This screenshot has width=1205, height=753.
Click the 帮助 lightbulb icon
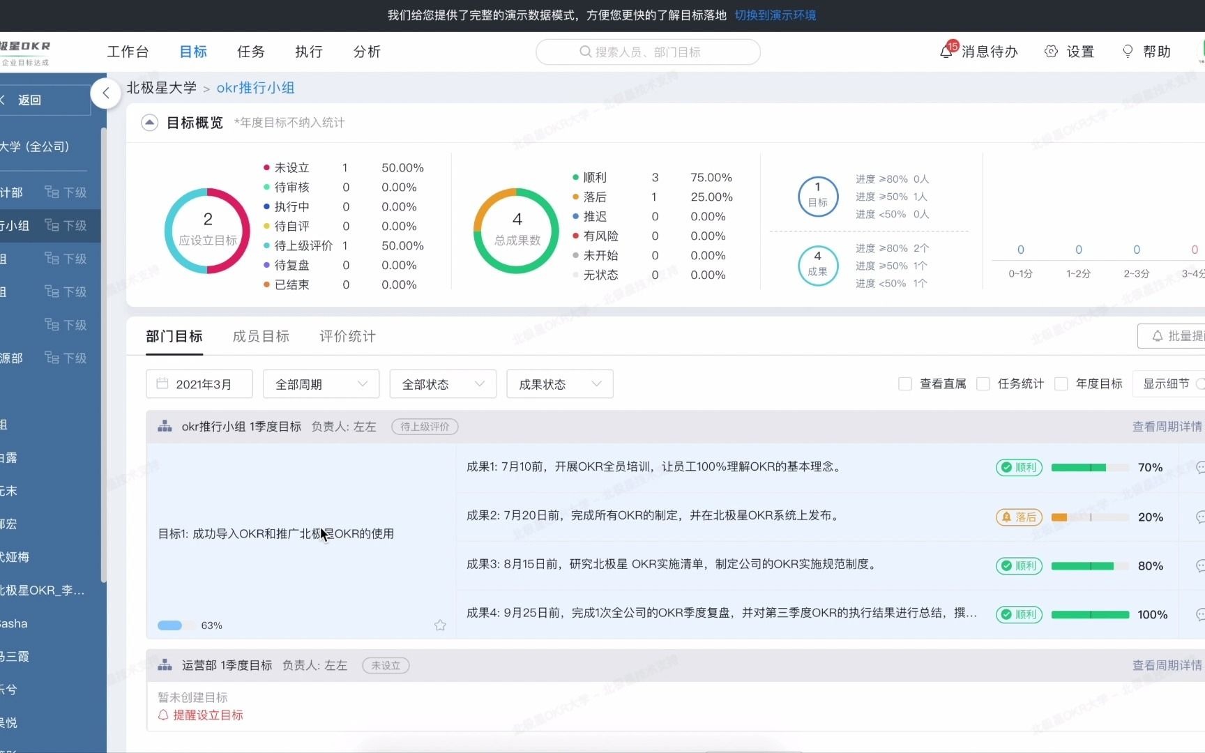click(x=1127, y=51)
